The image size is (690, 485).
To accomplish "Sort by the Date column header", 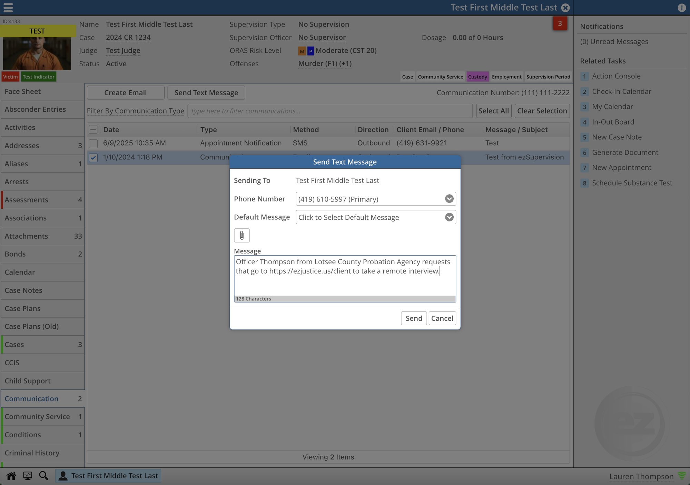I will tap(111, 130).
